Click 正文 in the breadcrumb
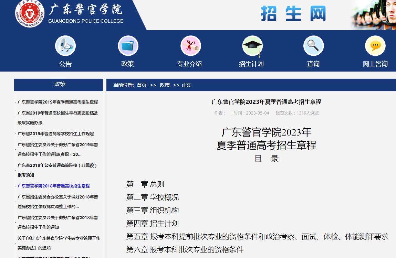396x258 pixels. tap(186, 85)
